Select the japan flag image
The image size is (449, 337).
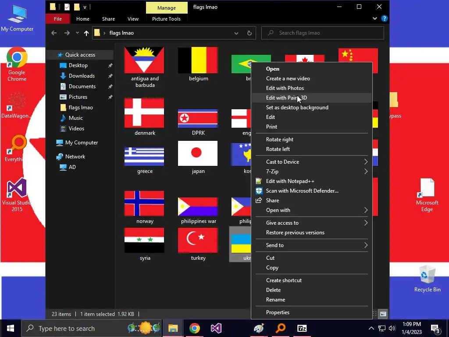point(198,153)
